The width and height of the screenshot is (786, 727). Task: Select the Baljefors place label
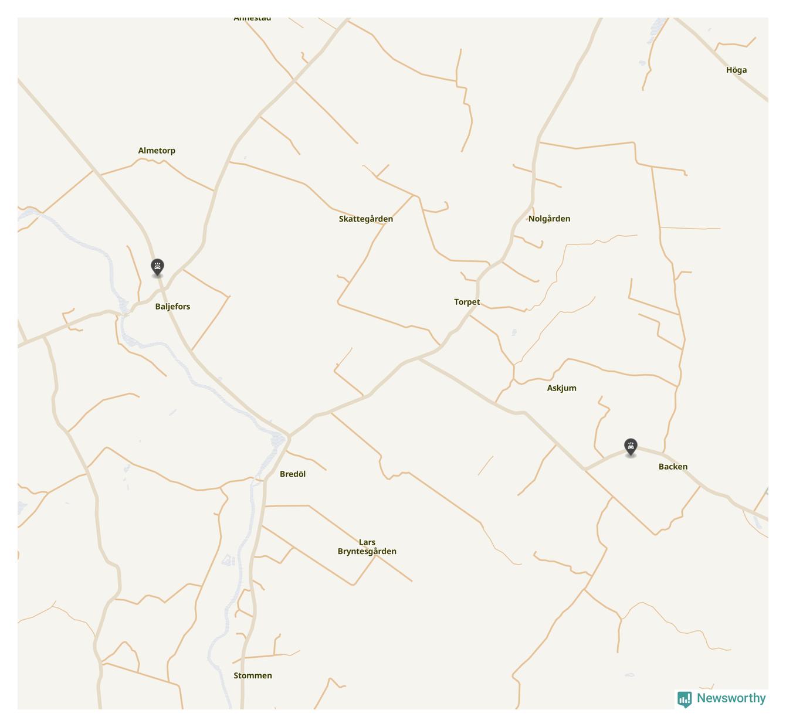172,307
